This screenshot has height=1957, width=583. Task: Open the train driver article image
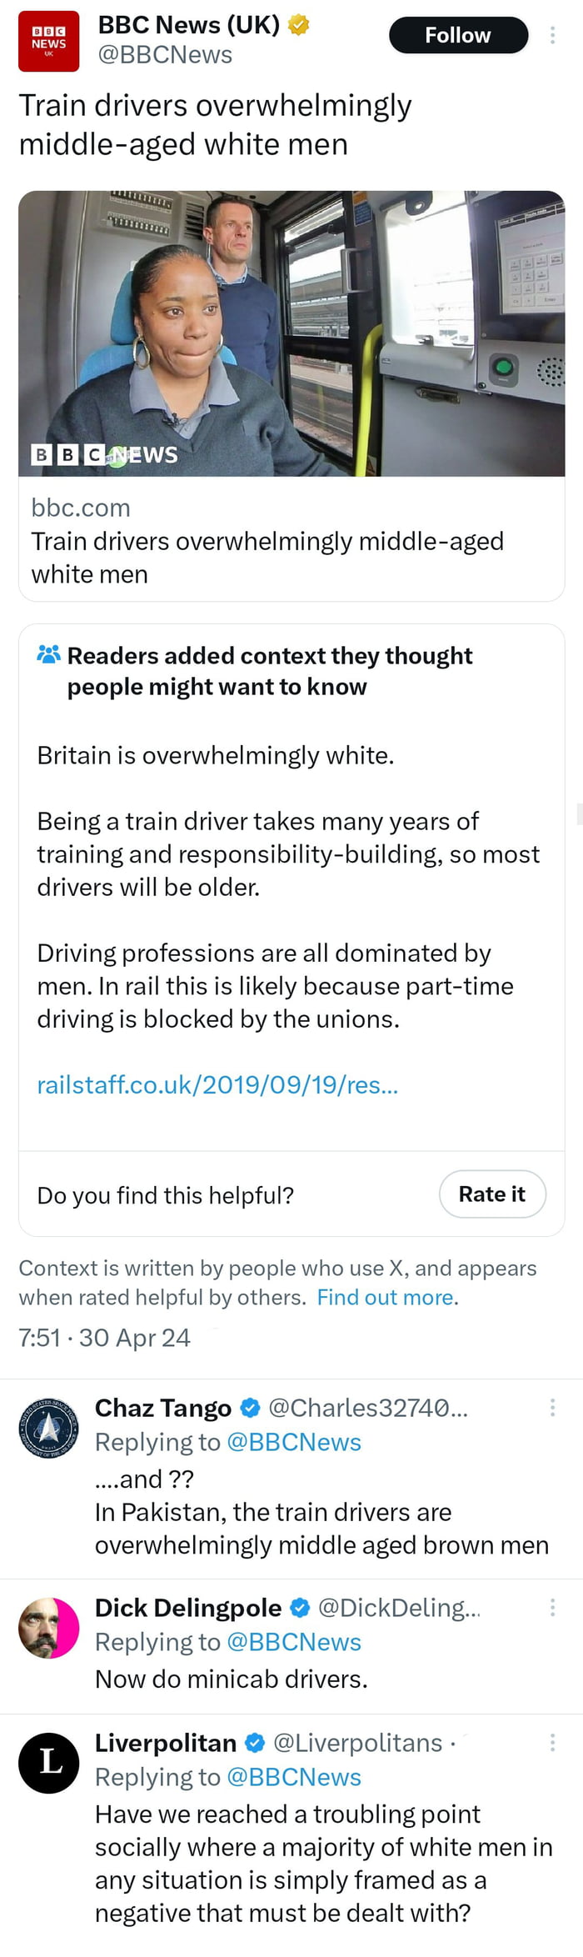291,333
